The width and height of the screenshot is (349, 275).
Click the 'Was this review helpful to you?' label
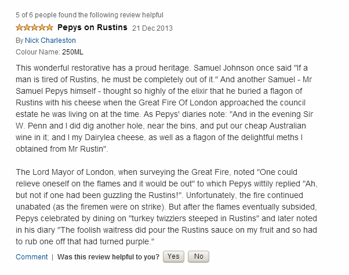coord(108,257)
